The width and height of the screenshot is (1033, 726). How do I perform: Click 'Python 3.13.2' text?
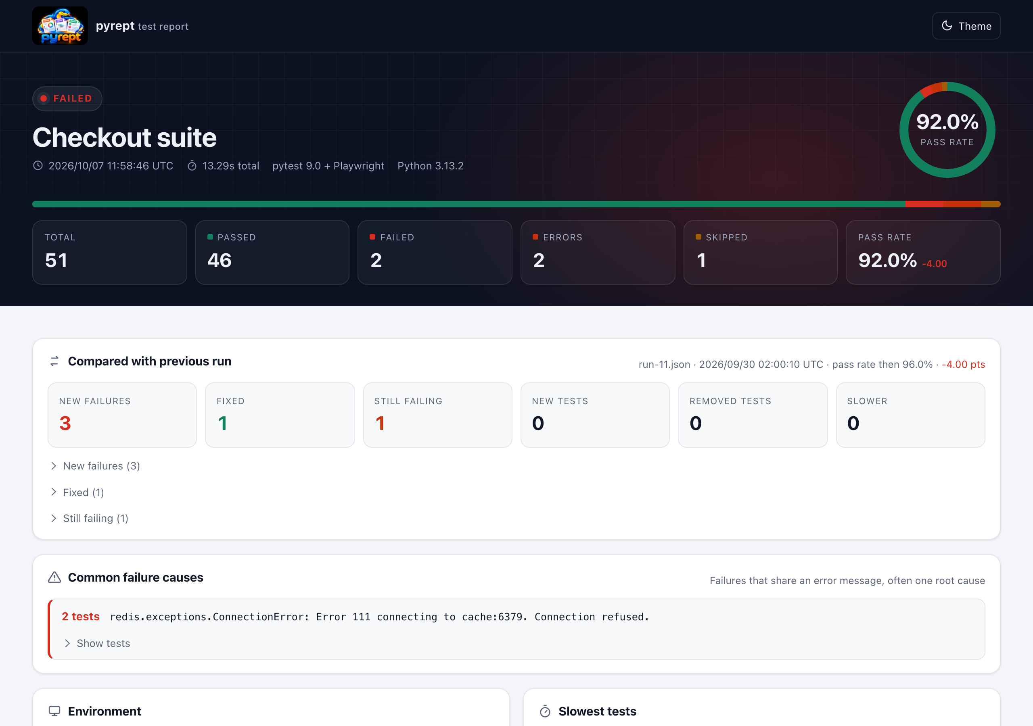tap(430, 165)
